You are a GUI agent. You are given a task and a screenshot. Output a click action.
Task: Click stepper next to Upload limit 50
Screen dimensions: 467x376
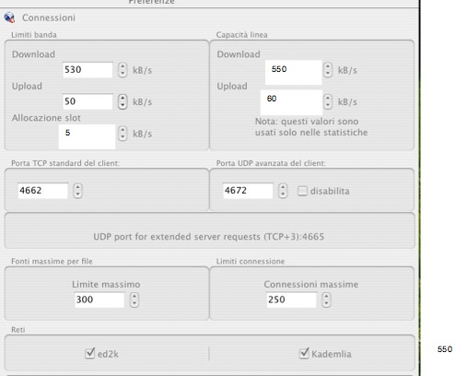[123, 101]
